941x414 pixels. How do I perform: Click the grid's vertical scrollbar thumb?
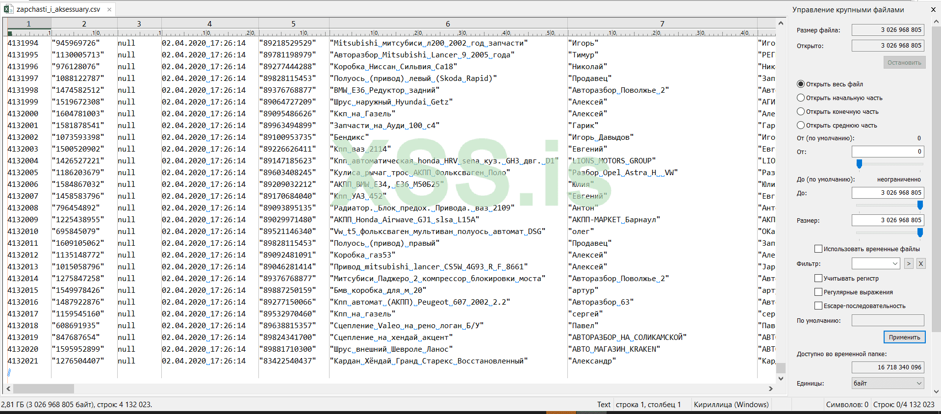tap(781, 368)
